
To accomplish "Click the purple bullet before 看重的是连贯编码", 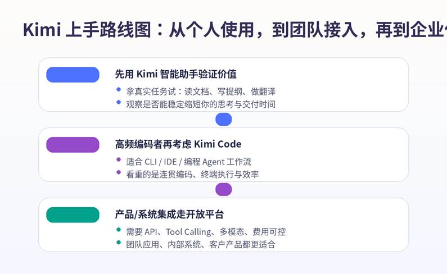I will click(x=119, y=172).
